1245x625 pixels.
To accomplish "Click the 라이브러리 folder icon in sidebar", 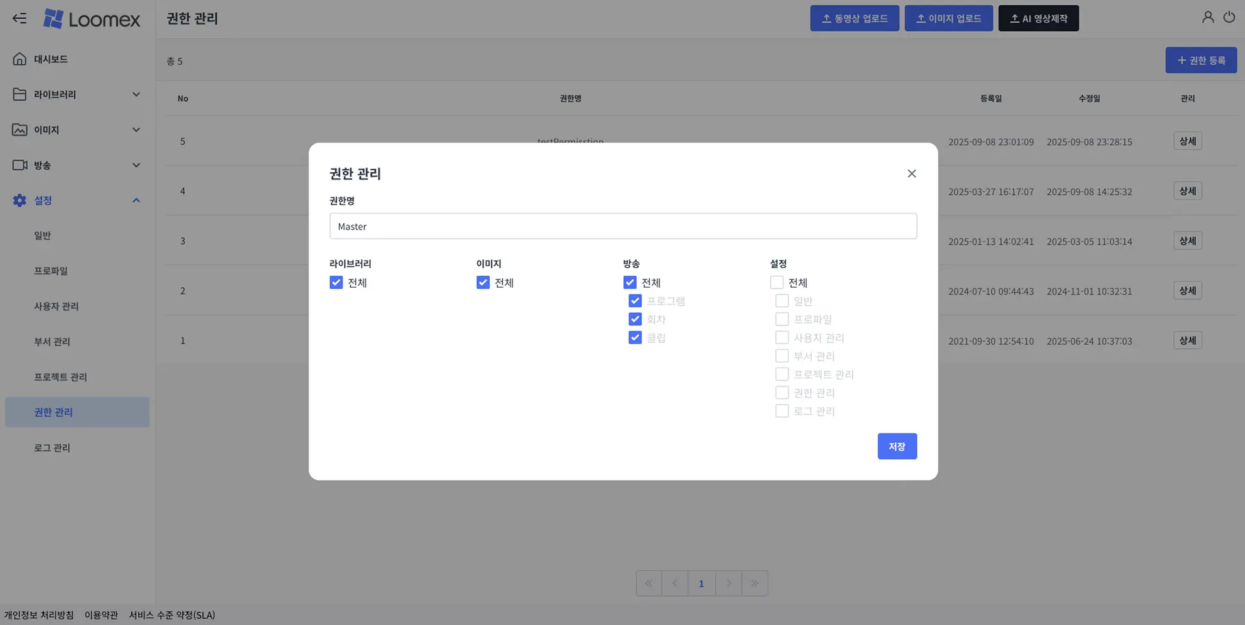I will [x=19, y=95].
